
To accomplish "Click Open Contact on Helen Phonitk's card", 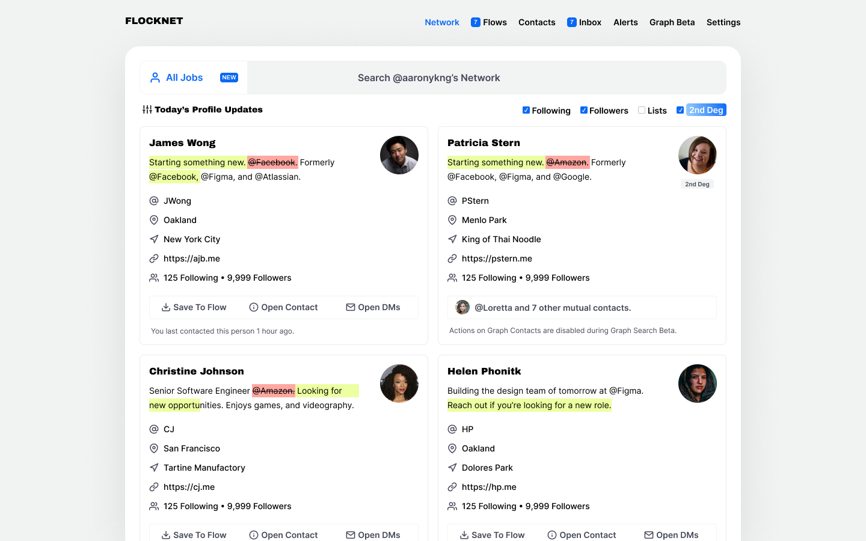I will point(582,535).
